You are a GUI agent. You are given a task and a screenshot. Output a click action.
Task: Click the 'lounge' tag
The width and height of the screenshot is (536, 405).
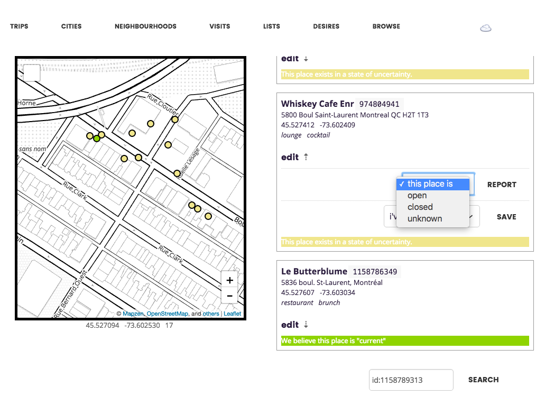[291, 135]
